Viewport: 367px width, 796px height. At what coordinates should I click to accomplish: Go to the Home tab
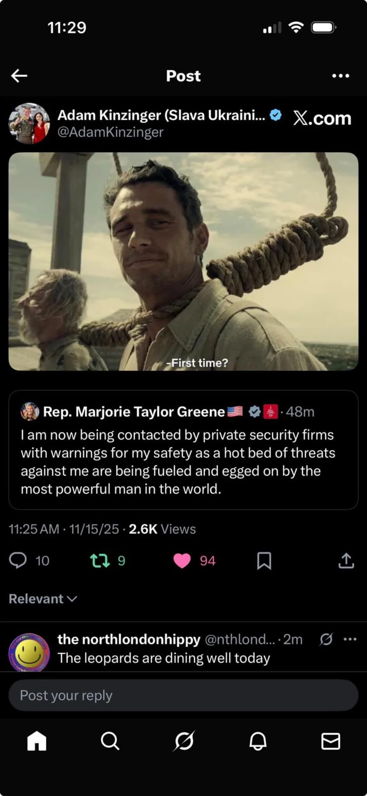click(x=37, y=741)
